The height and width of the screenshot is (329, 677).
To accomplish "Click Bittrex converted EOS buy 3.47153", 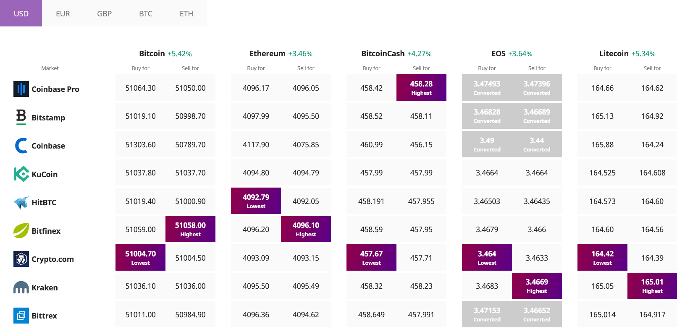I will [x=487, y=314].
